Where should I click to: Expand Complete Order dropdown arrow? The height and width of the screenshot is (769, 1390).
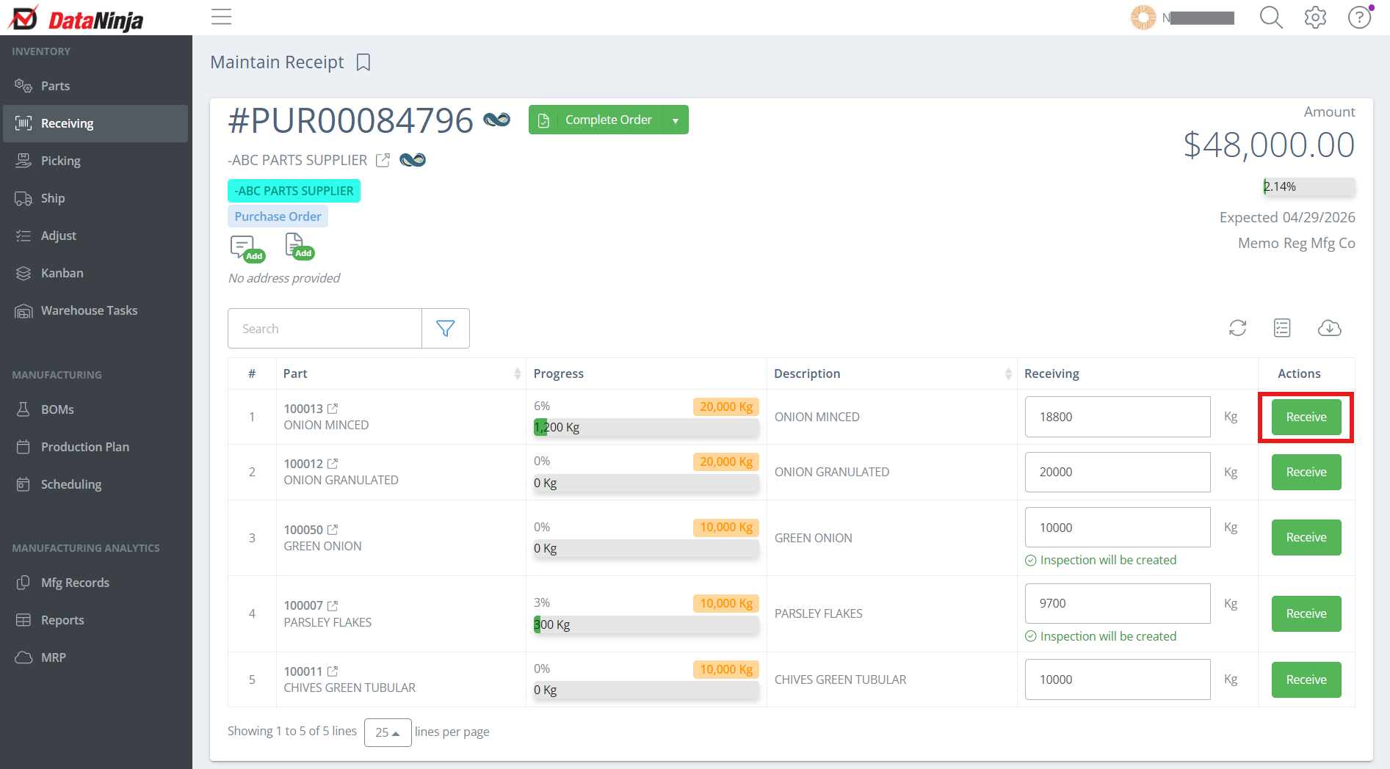click(676, 120)
